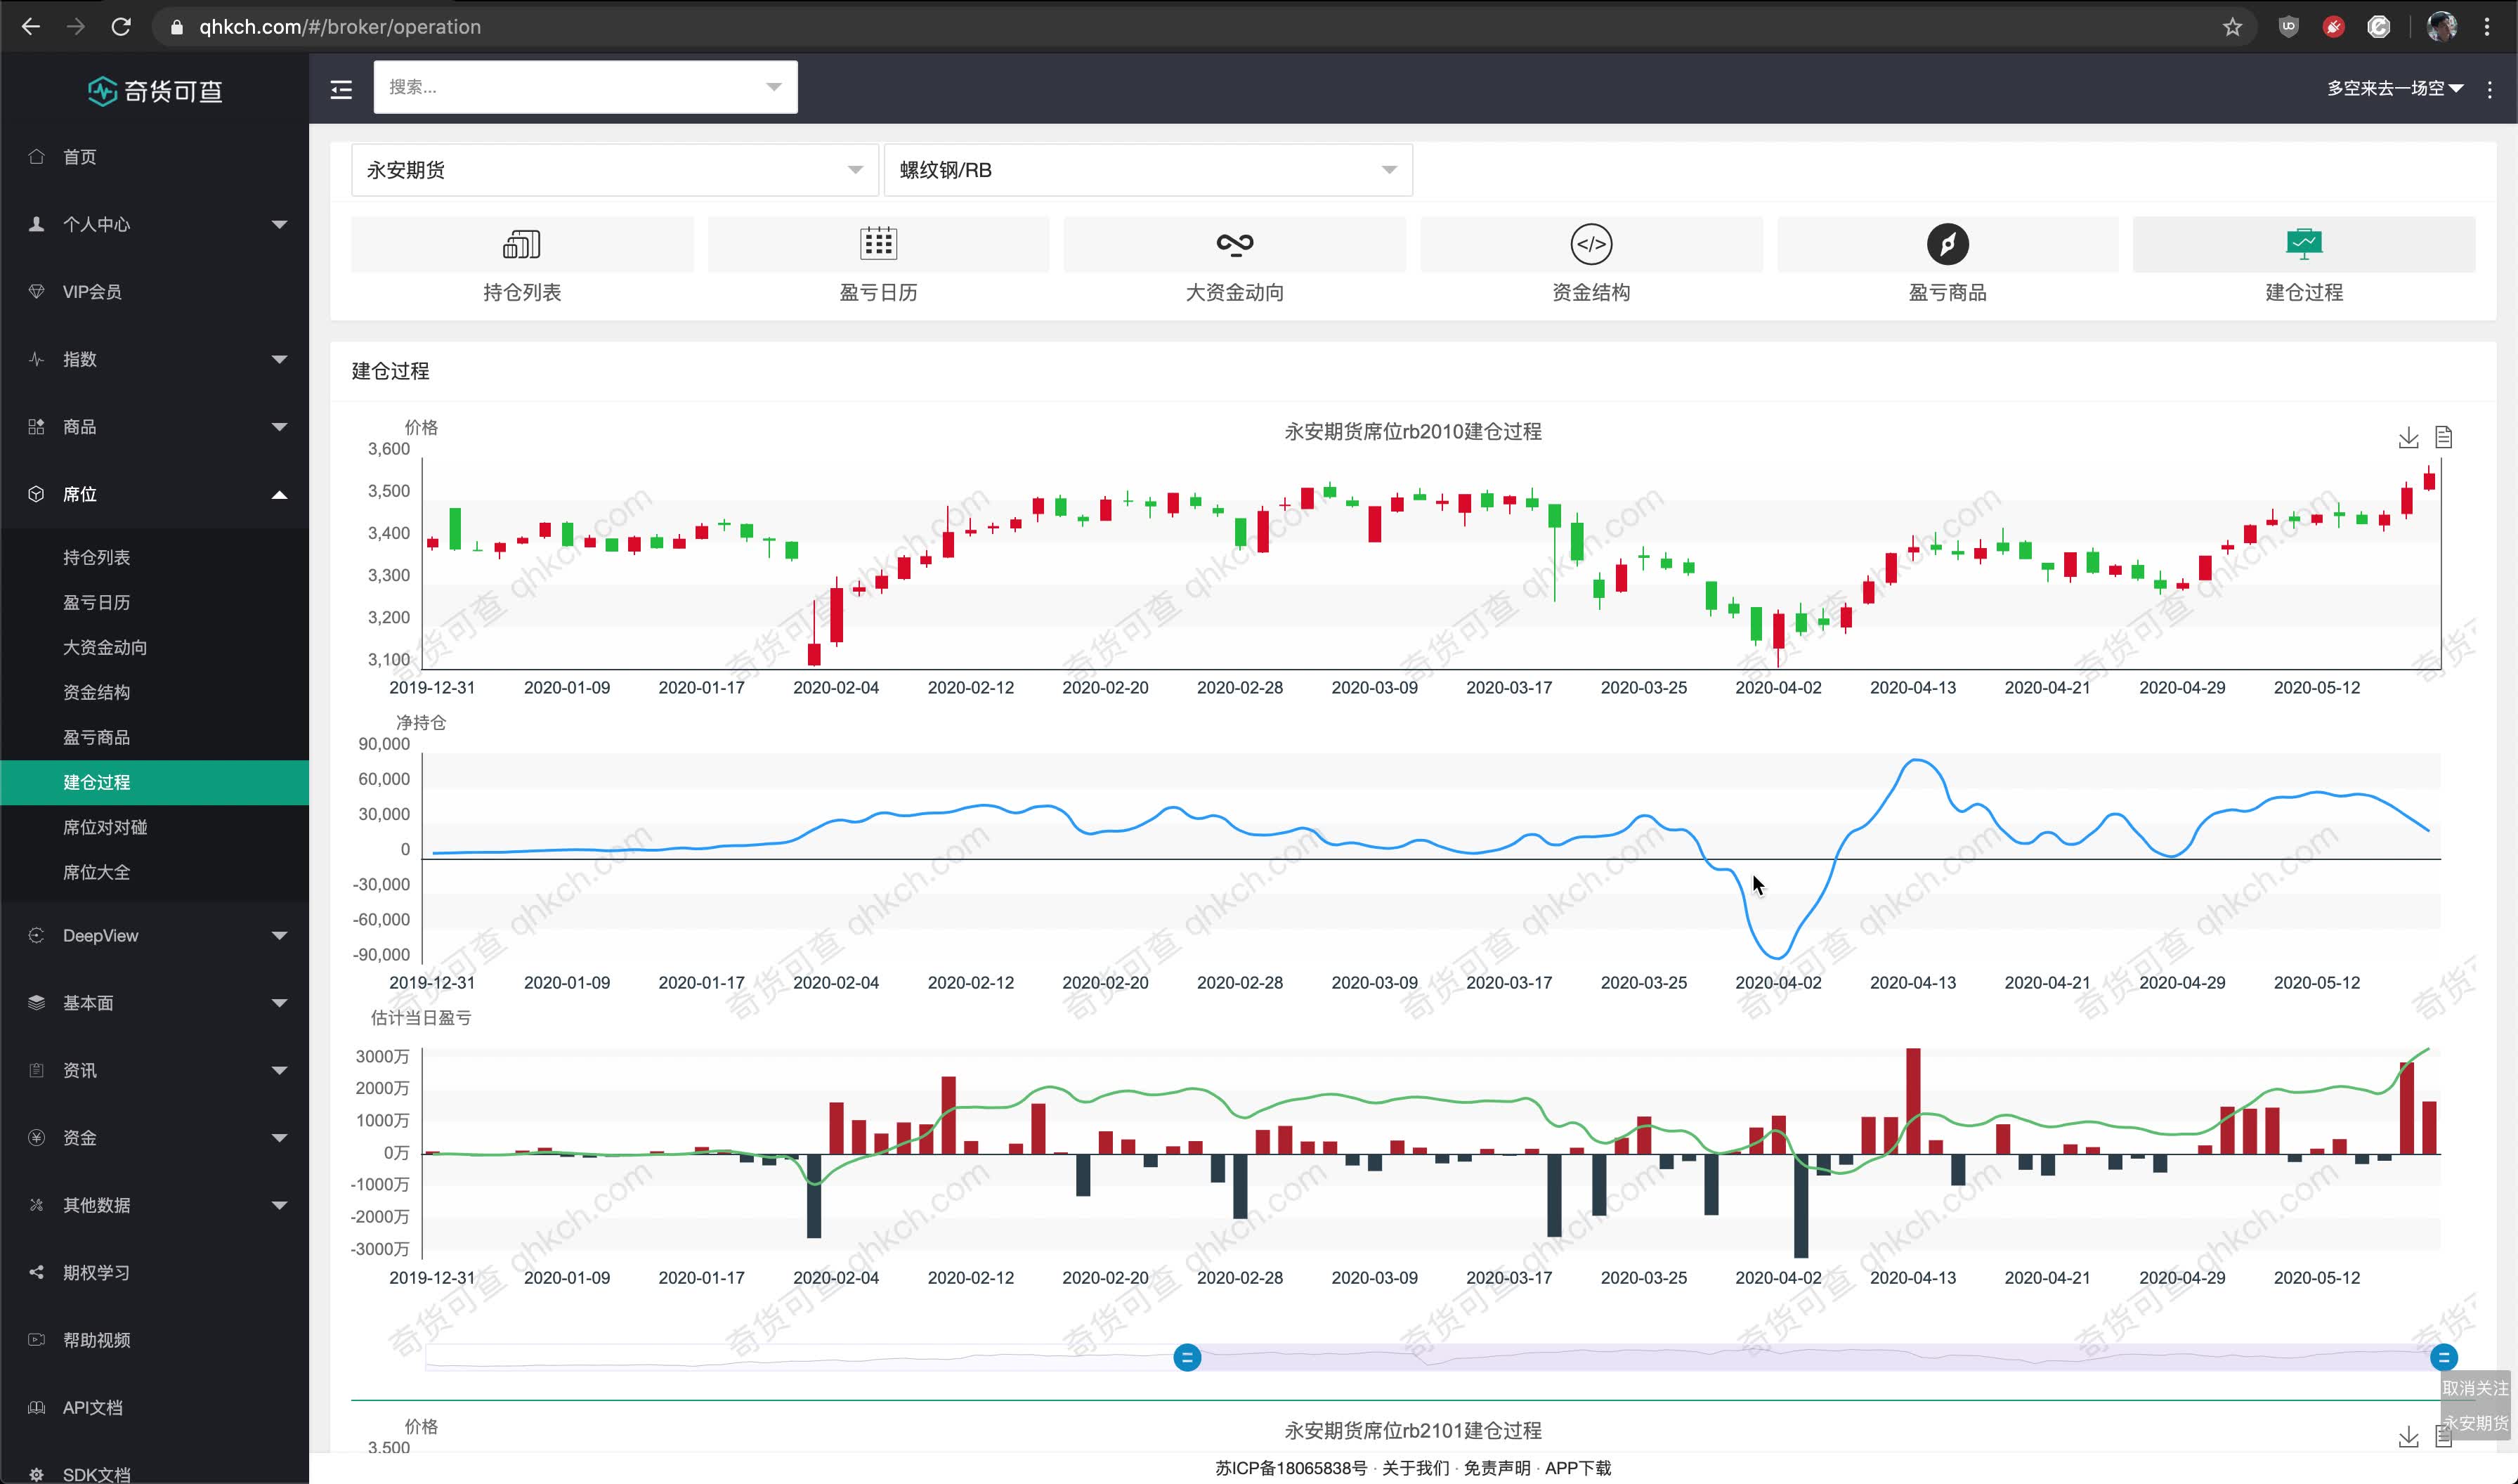Screen dimensions: 2518x1484
Task: Open the 持仓列表 stacked-cards icon
Action: click(x=522, y=244)
